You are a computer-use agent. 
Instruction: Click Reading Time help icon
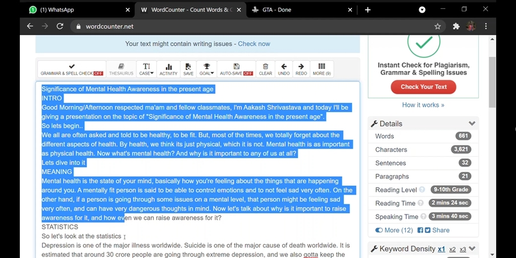[420, 203]
